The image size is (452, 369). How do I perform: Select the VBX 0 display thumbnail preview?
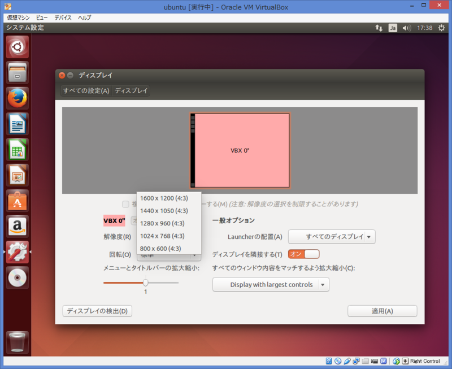(240, 150)
